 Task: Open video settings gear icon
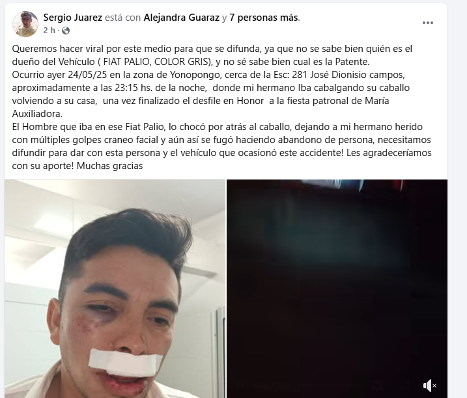pyautogui.click(x=377, y=386)
